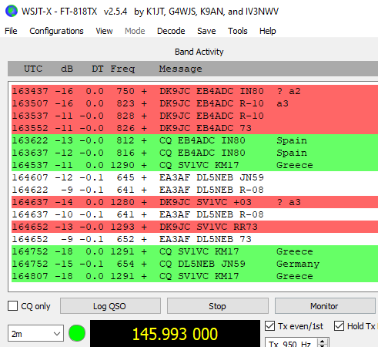Click the Freq column header
378x347 pixels.
tap(122, 69)
